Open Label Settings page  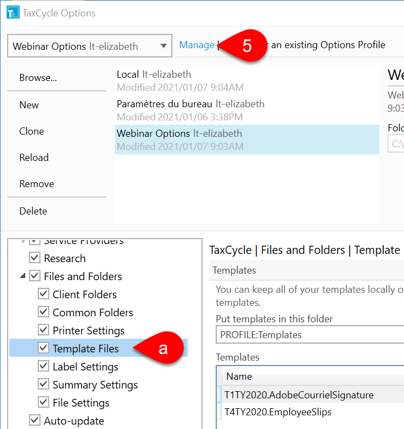click(x=85, y=367)
